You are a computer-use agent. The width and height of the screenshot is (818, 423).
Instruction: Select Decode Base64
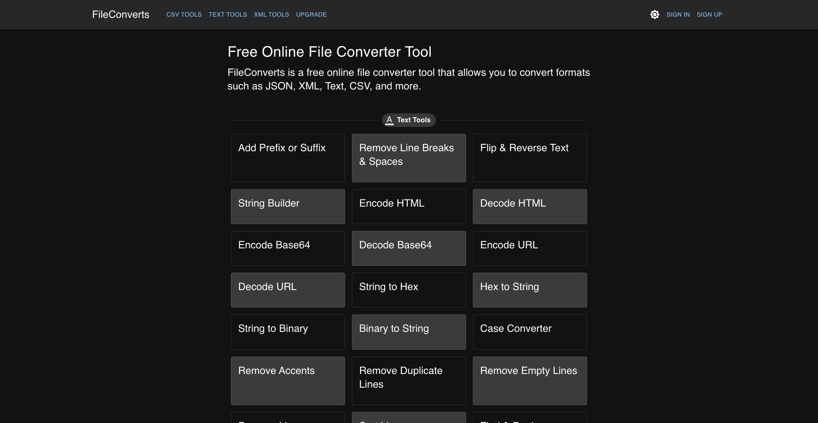click(409, 248)
